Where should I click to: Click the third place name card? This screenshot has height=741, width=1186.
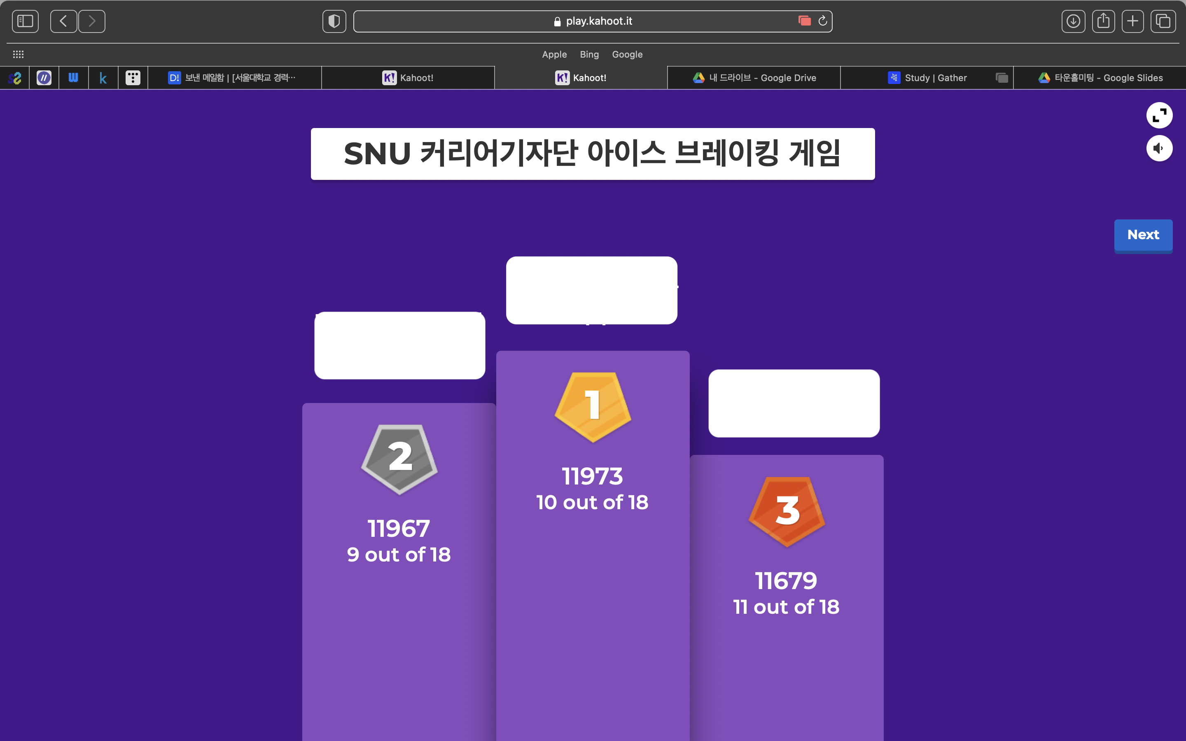click(794, 403)
